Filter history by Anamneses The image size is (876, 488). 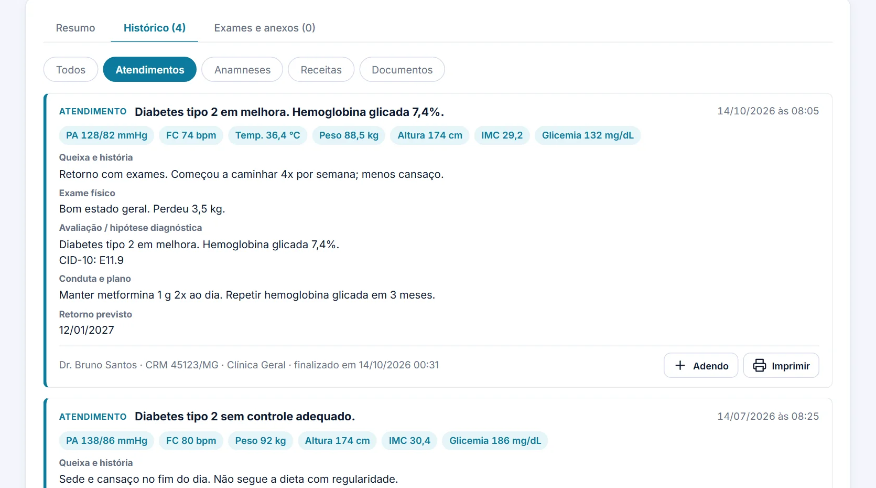[243, 70]
